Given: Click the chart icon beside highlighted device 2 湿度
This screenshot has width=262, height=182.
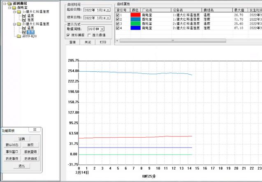Looking at the screenshot, I should point(24,32).
